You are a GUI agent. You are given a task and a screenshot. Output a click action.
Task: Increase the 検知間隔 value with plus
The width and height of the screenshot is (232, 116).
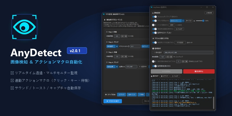coord(171,57)
